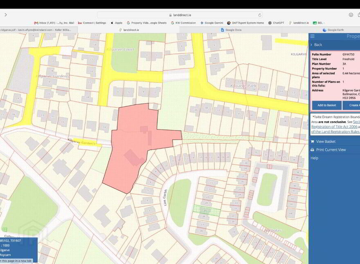Open the landdirect.ie bookmark
The width and height of the screenshot is (360, 264).
pos(299,23)
